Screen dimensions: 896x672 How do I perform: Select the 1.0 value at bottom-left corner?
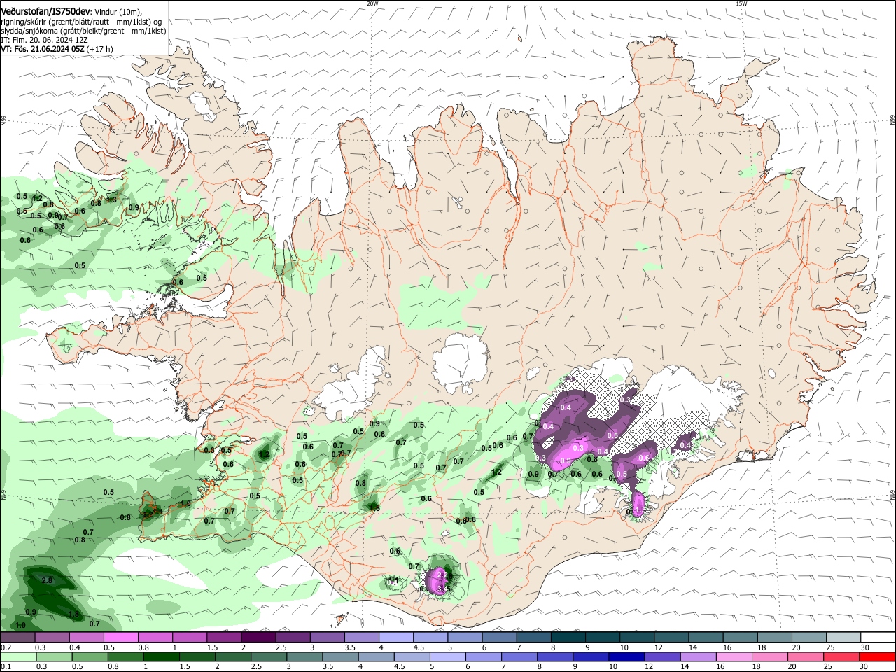20,625
